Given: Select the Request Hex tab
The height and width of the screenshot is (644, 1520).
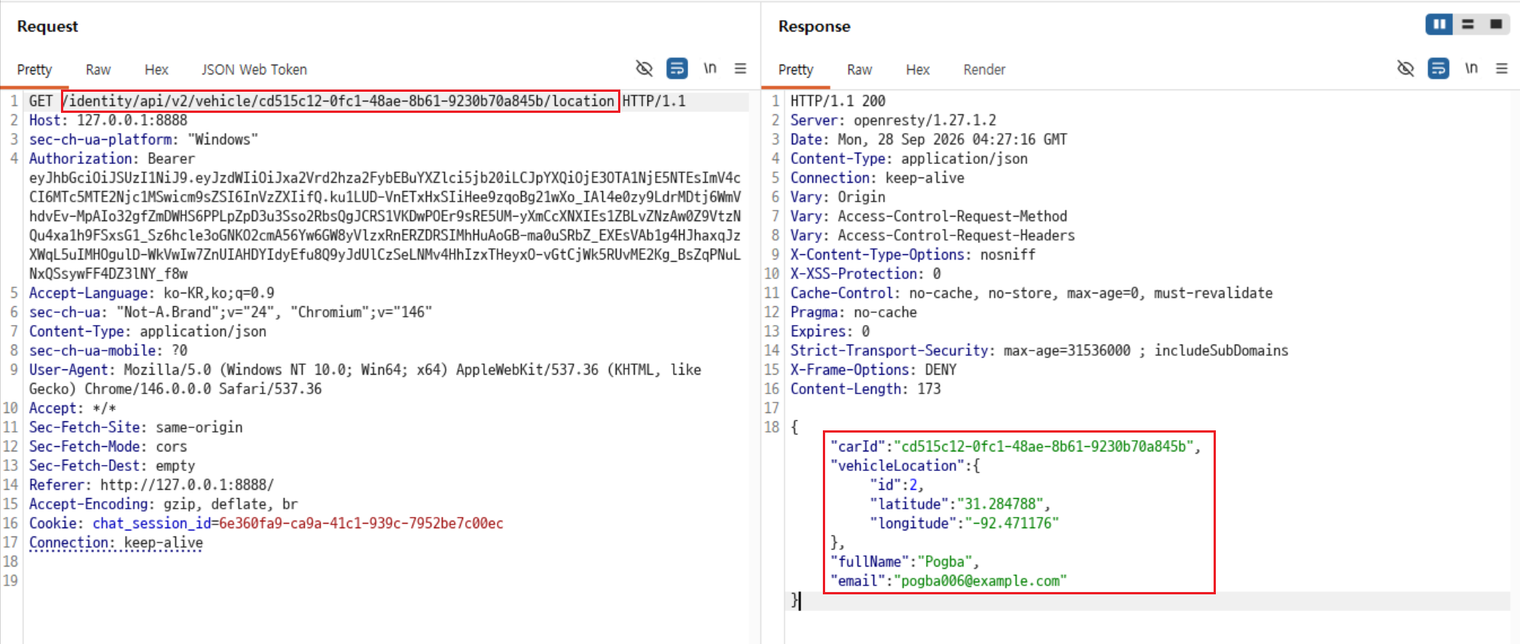Looking at the screenshot, I should (157, 70).
